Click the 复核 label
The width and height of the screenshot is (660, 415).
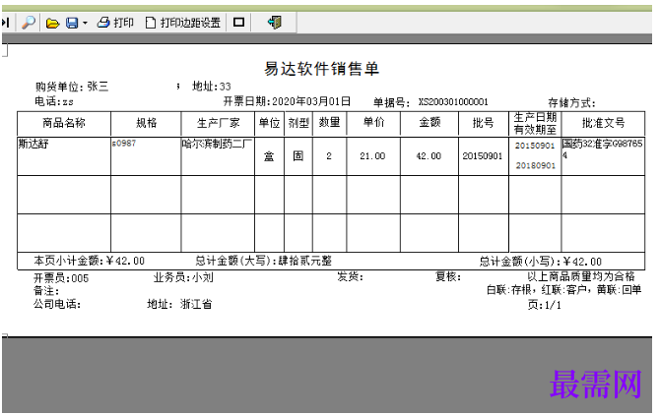pyautogui.click(x=448, y=276)
